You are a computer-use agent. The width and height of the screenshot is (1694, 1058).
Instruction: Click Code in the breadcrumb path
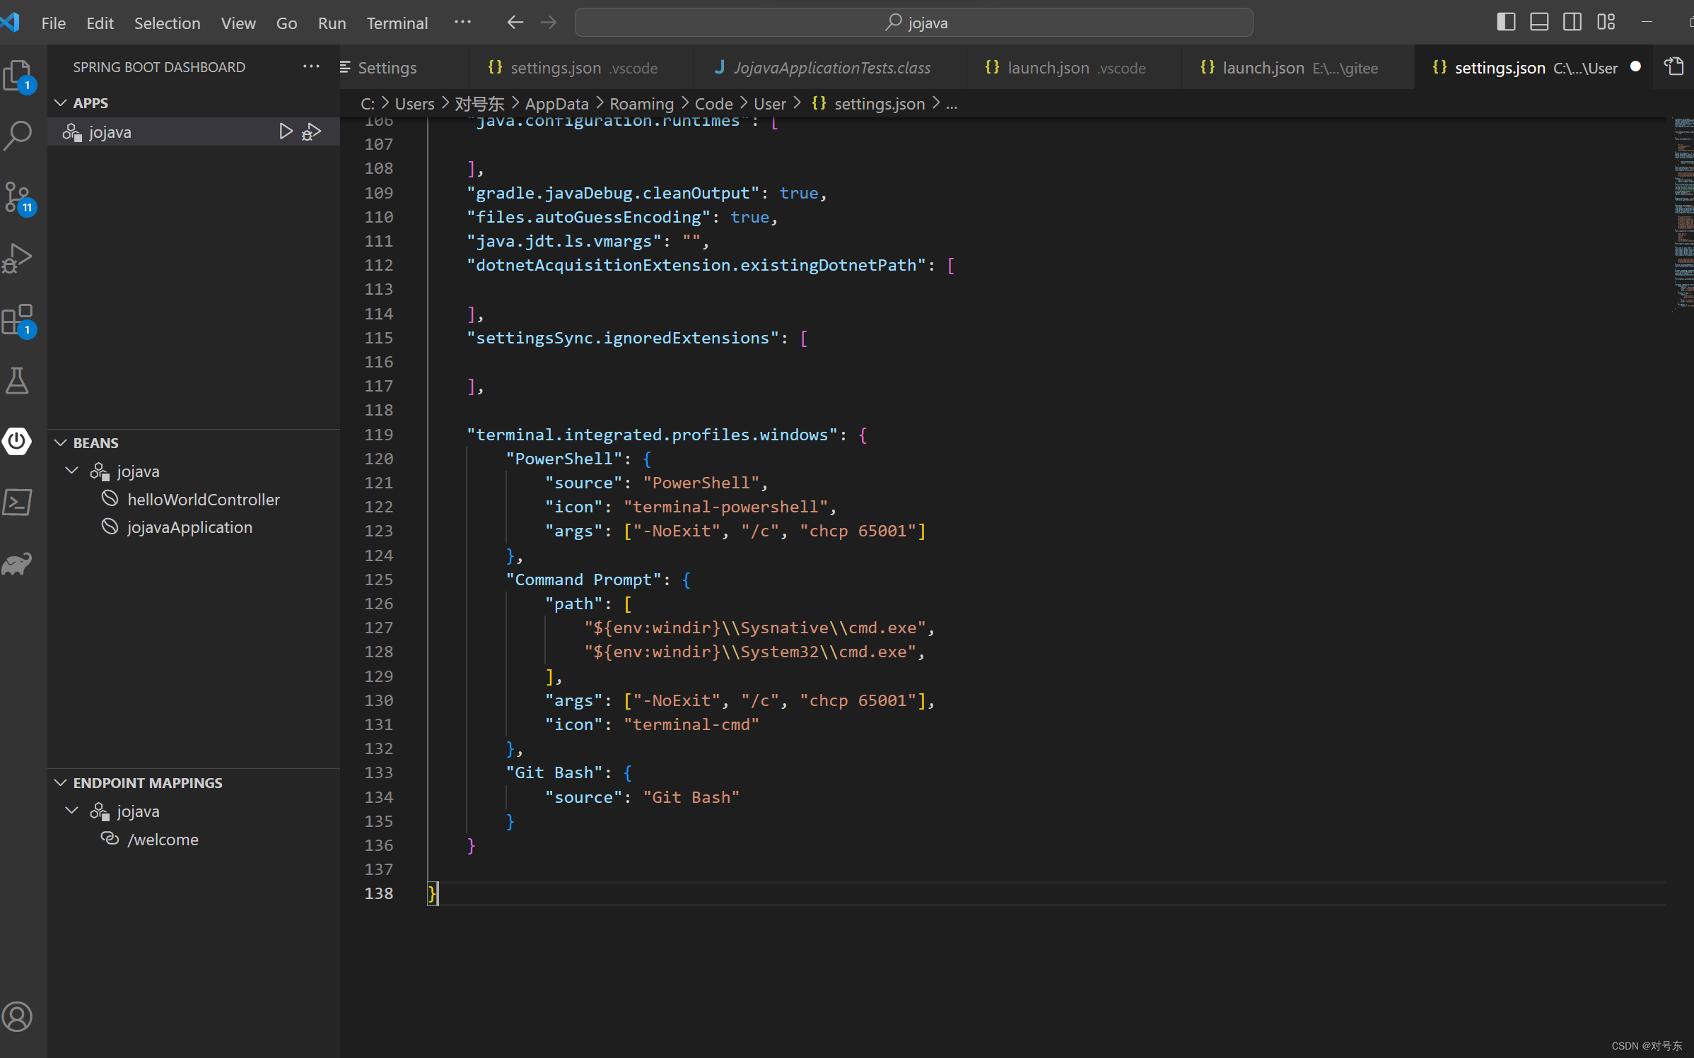click(x=713, y=104)
